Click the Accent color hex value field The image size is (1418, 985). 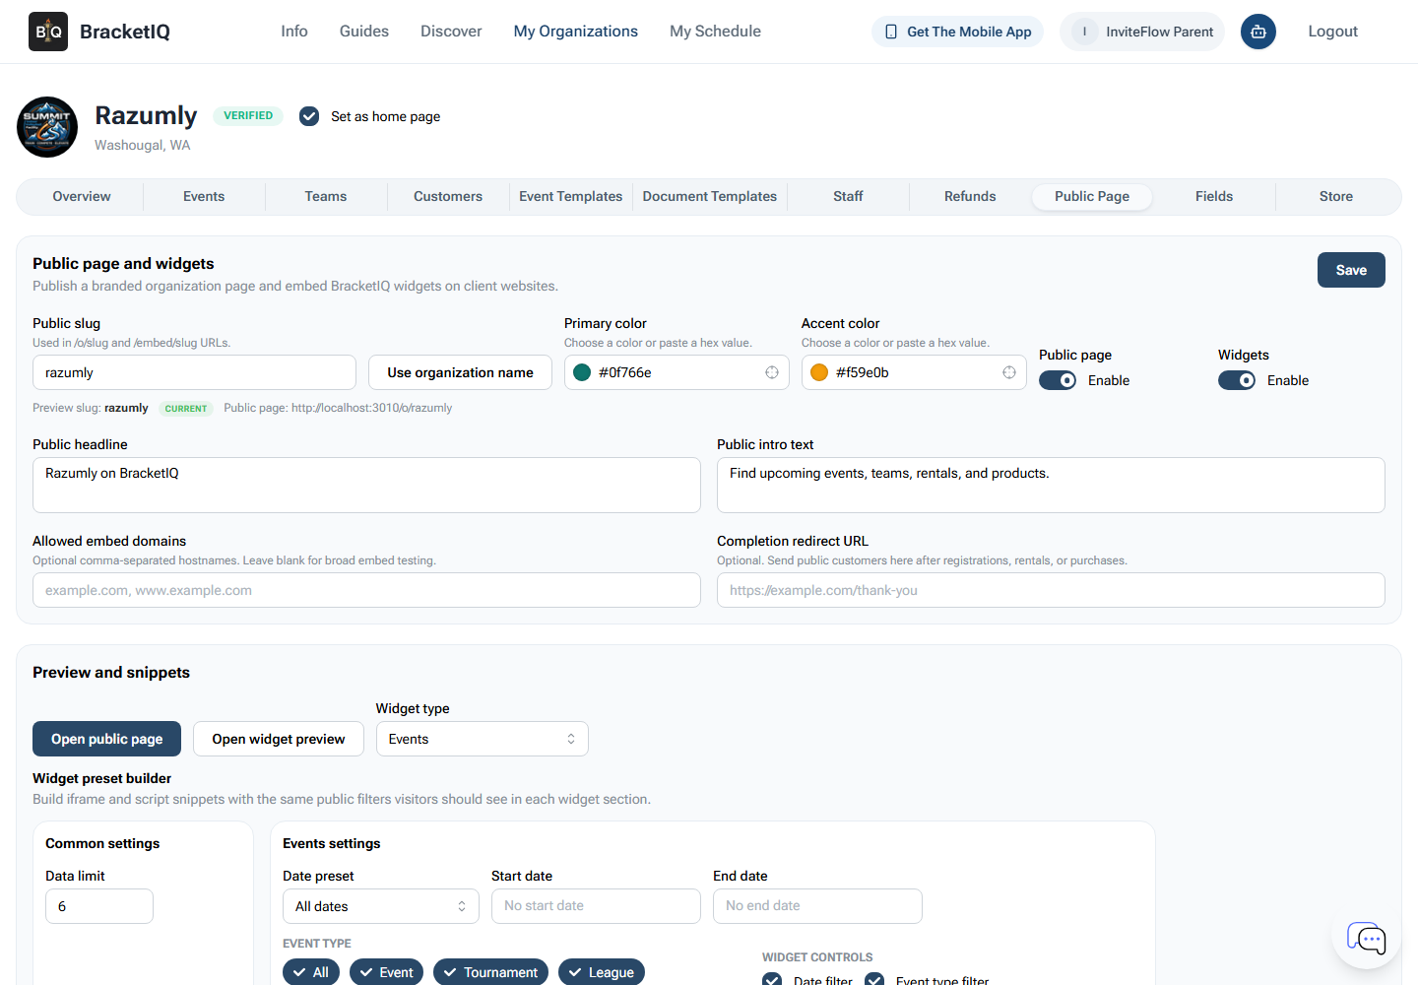914,372
